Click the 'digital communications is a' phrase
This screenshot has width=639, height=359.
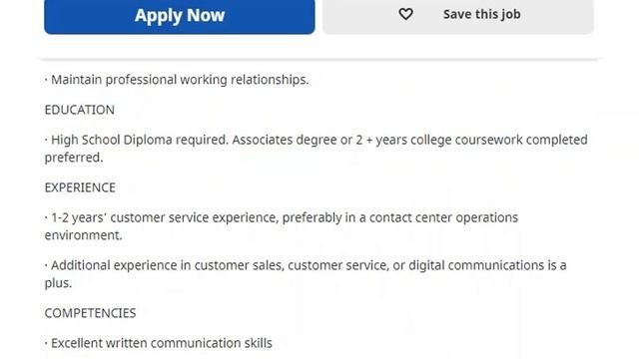click(487, 265)
